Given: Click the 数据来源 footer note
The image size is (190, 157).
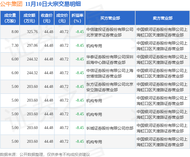Looking at the screenshot, I should tap(45, 154).
